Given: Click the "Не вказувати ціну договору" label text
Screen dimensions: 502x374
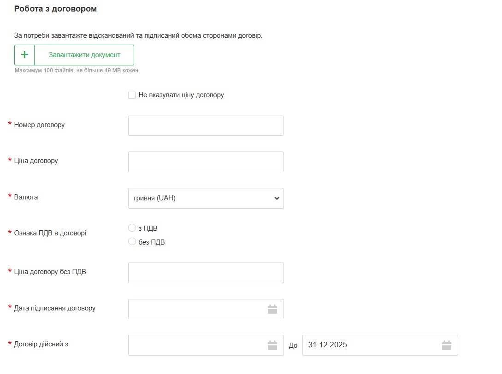Looking at the screenshot, I should pos(181,95).
